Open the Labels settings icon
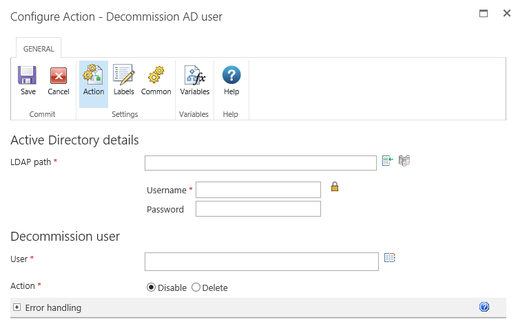The image size is (518, 326). point(124,76)
